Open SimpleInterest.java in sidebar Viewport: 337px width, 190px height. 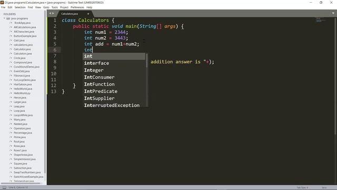click(x=25, y=159)
